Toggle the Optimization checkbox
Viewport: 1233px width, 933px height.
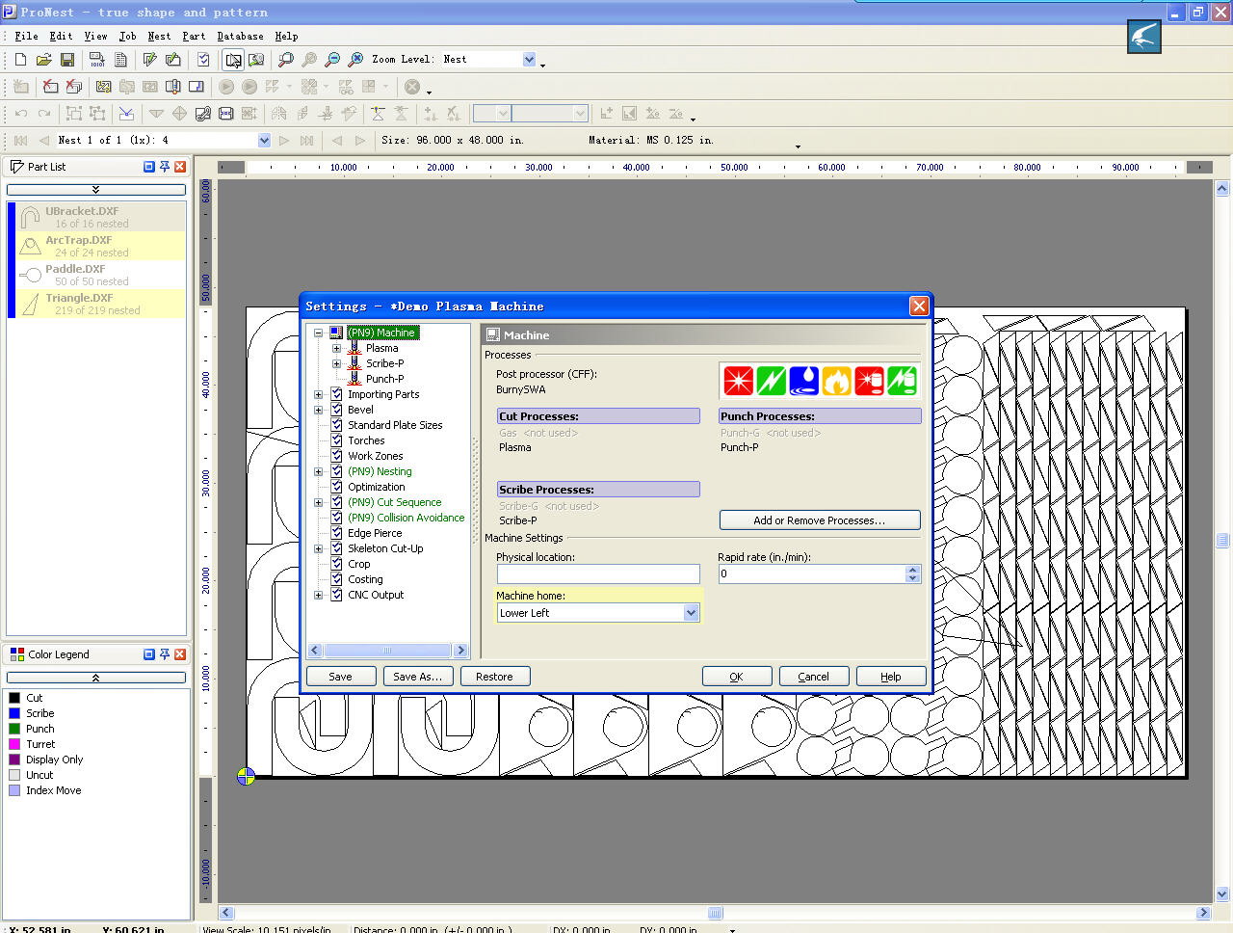336,487
